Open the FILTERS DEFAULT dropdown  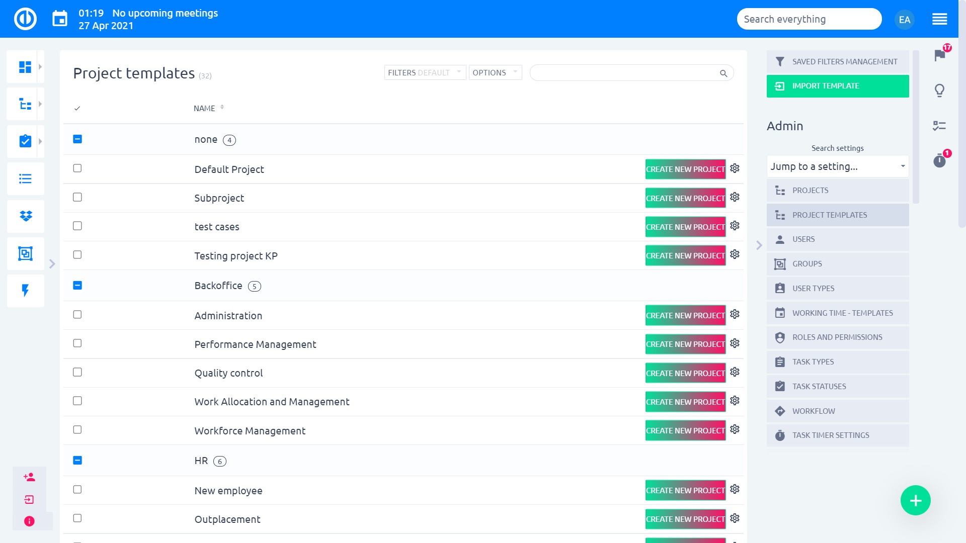(424, 72)
